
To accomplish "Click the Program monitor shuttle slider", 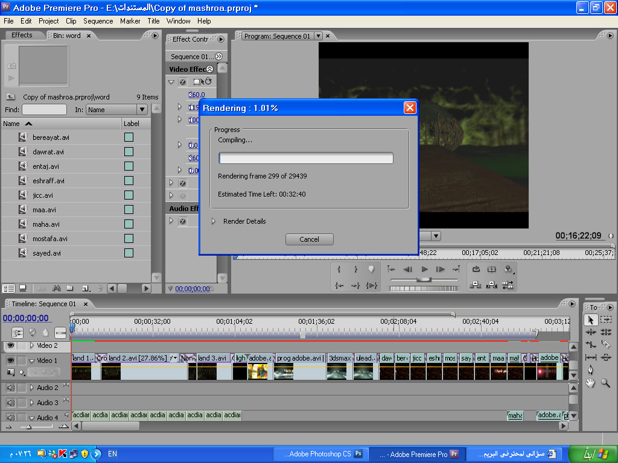I will coord(424,280).
